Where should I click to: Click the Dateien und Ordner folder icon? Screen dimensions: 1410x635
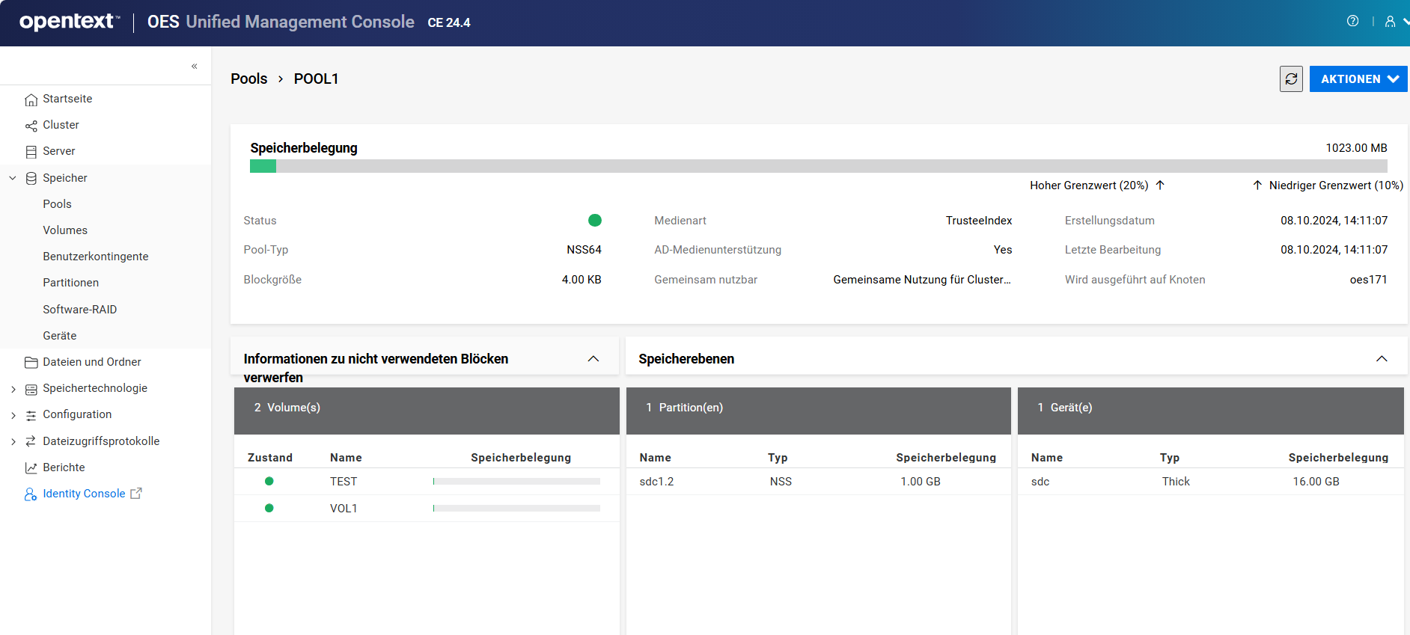pyautogui.click(x=31, y=363)
